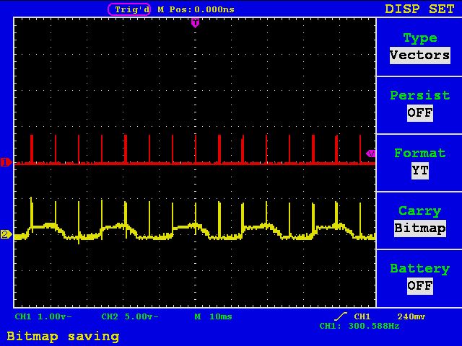This screenshot has height=346, width=462.
Task: Click the rising edge trigger slope icon
Action: 340,316
